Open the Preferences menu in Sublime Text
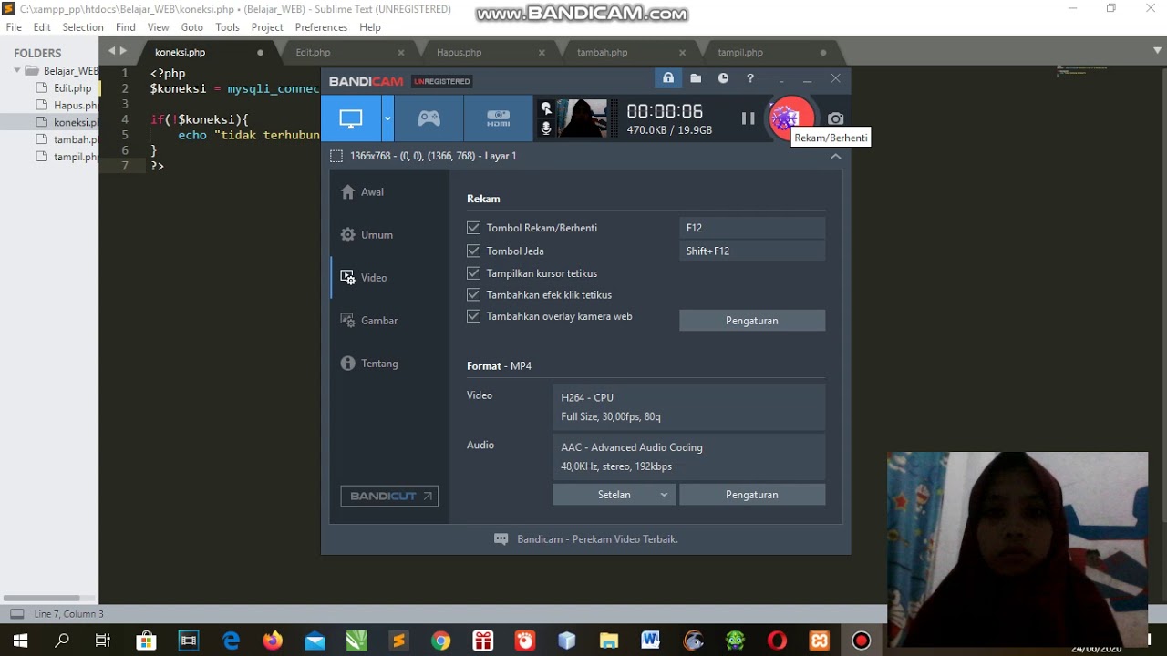 click(321, 27)
